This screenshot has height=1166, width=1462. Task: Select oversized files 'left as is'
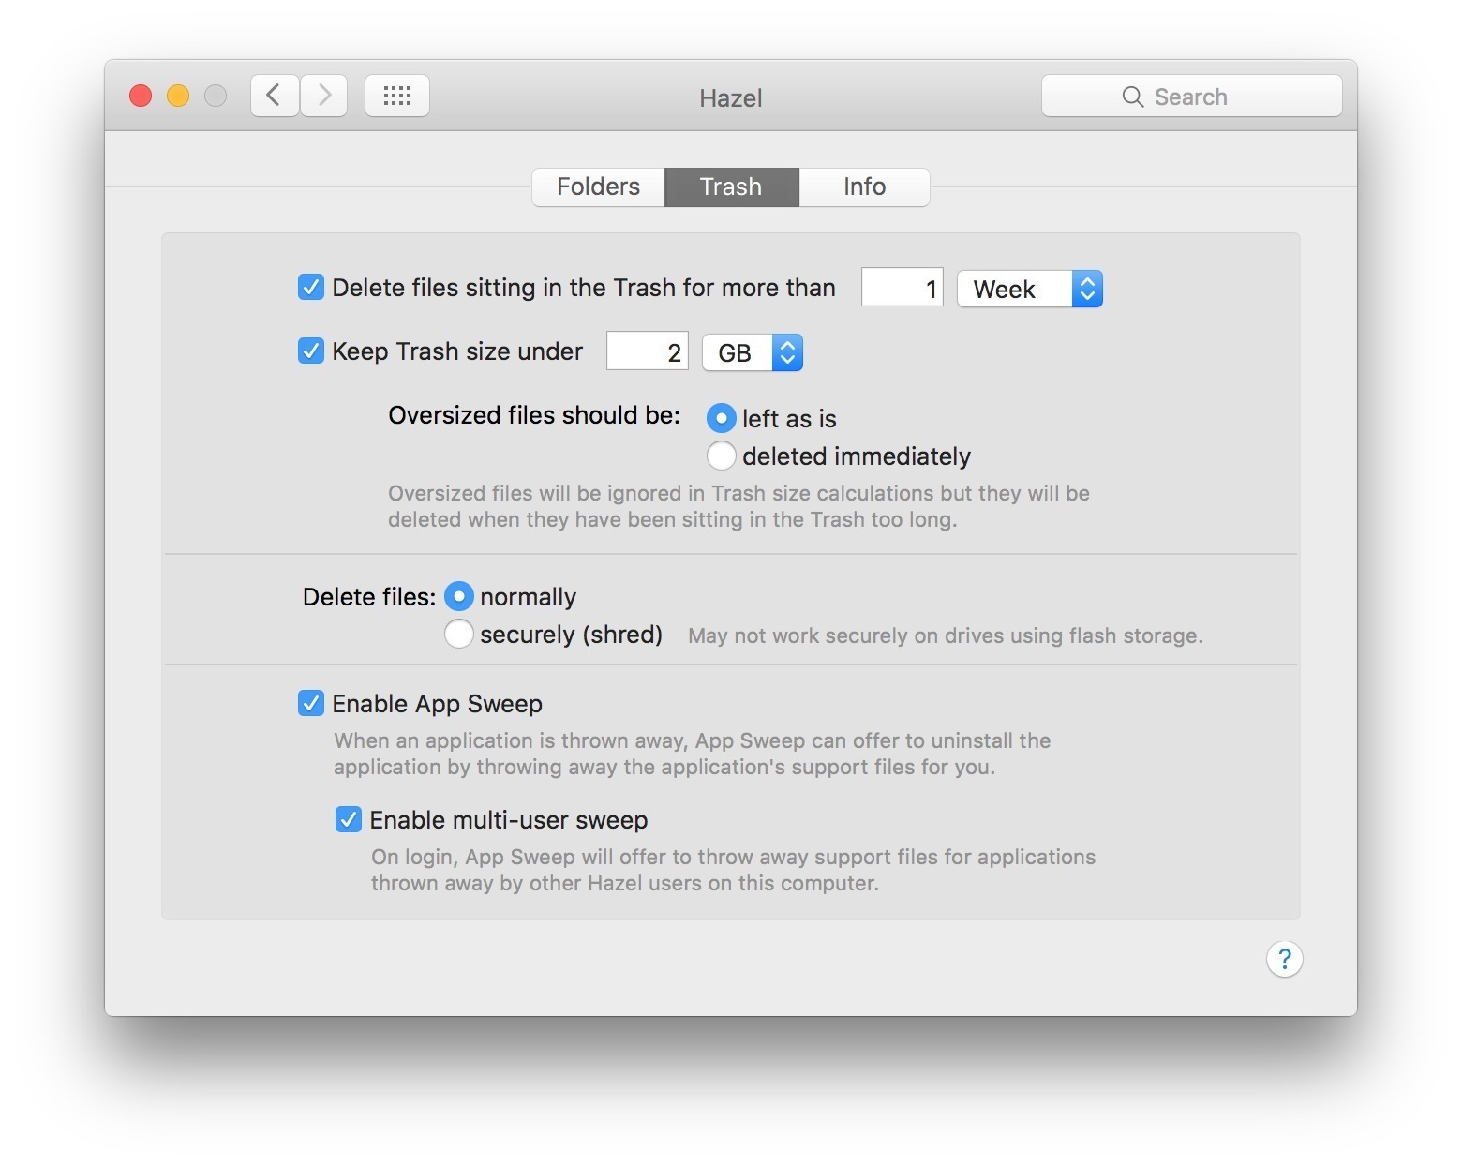point(721,418)
